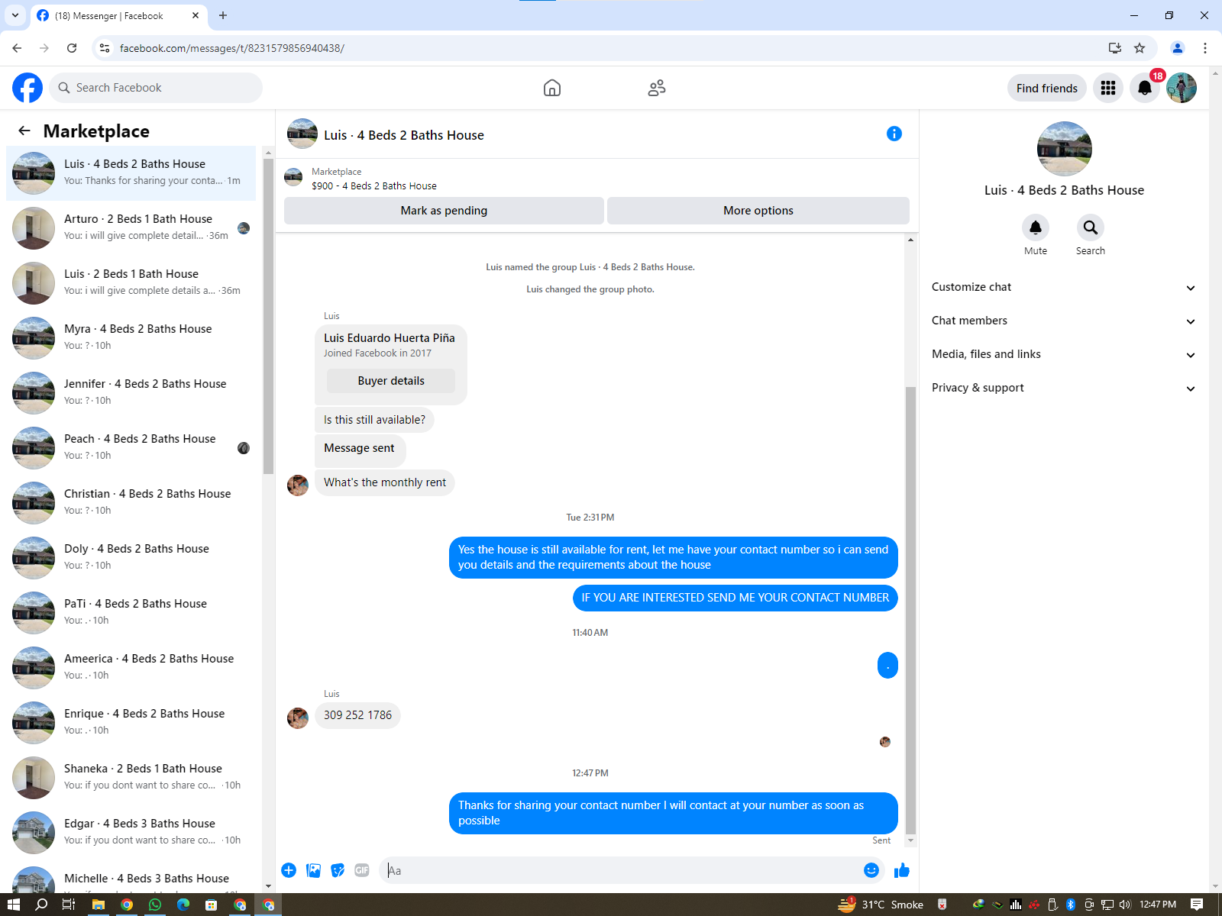Open the Facebook menu grid icon
This screenshot has width=1222, height=916.
pyautogui.click(x=1108, y=88)
